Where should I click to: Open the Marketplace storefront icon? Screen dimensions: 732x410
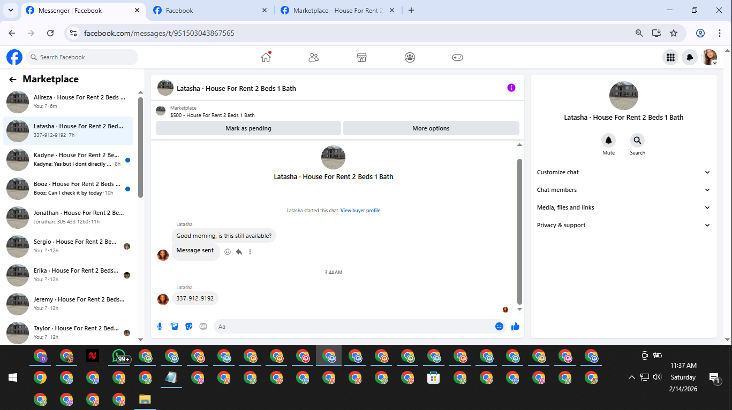point(361,57)
